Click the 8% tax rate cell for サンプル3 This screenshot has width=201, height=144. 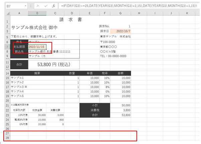pos(104,87)
